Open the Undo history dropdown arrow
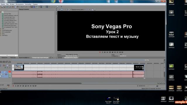Viewport: 187px width, 105px height. 24,7
